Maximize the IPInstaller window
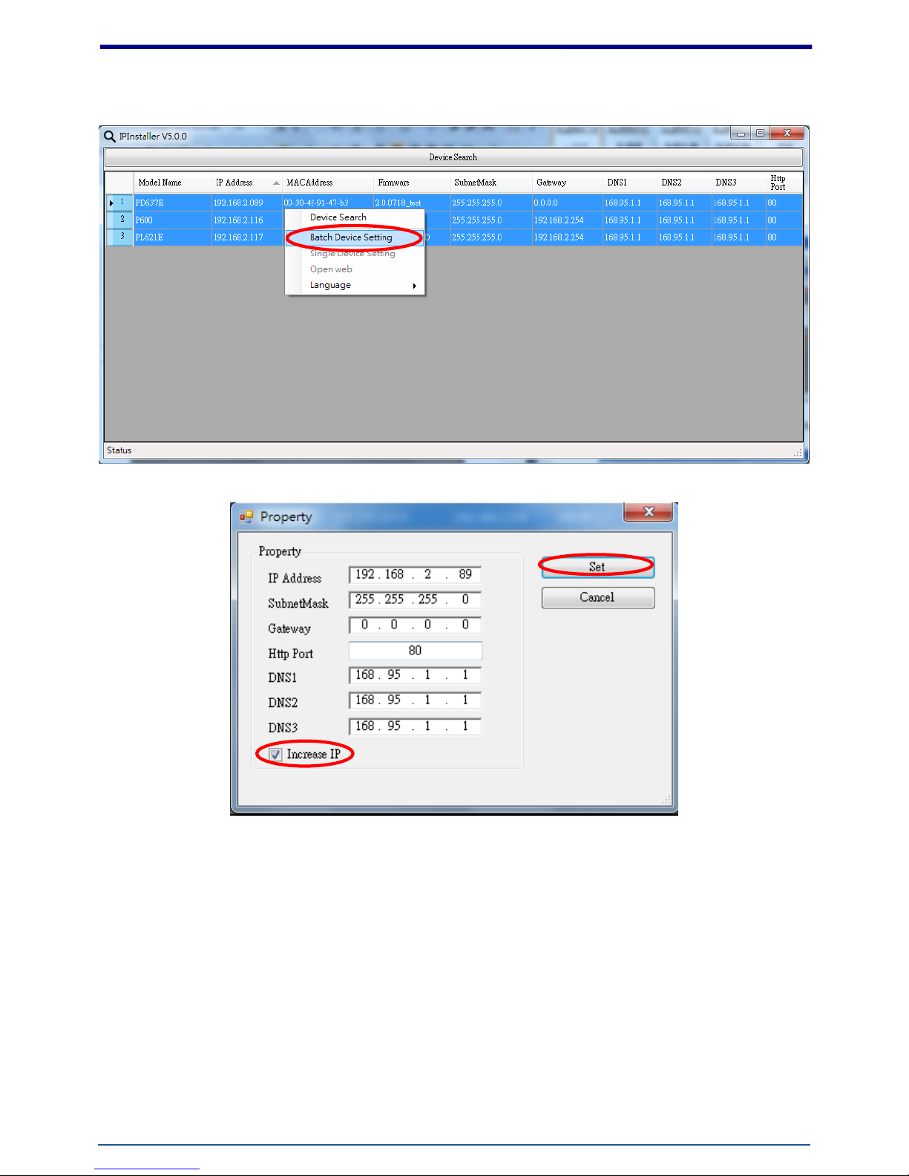This screenshot has height=1176, width=909. pos(760,133)
